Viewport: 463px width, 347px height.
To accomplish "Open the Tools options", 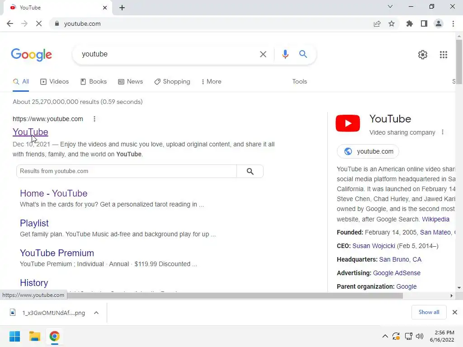I will point(299,82).
